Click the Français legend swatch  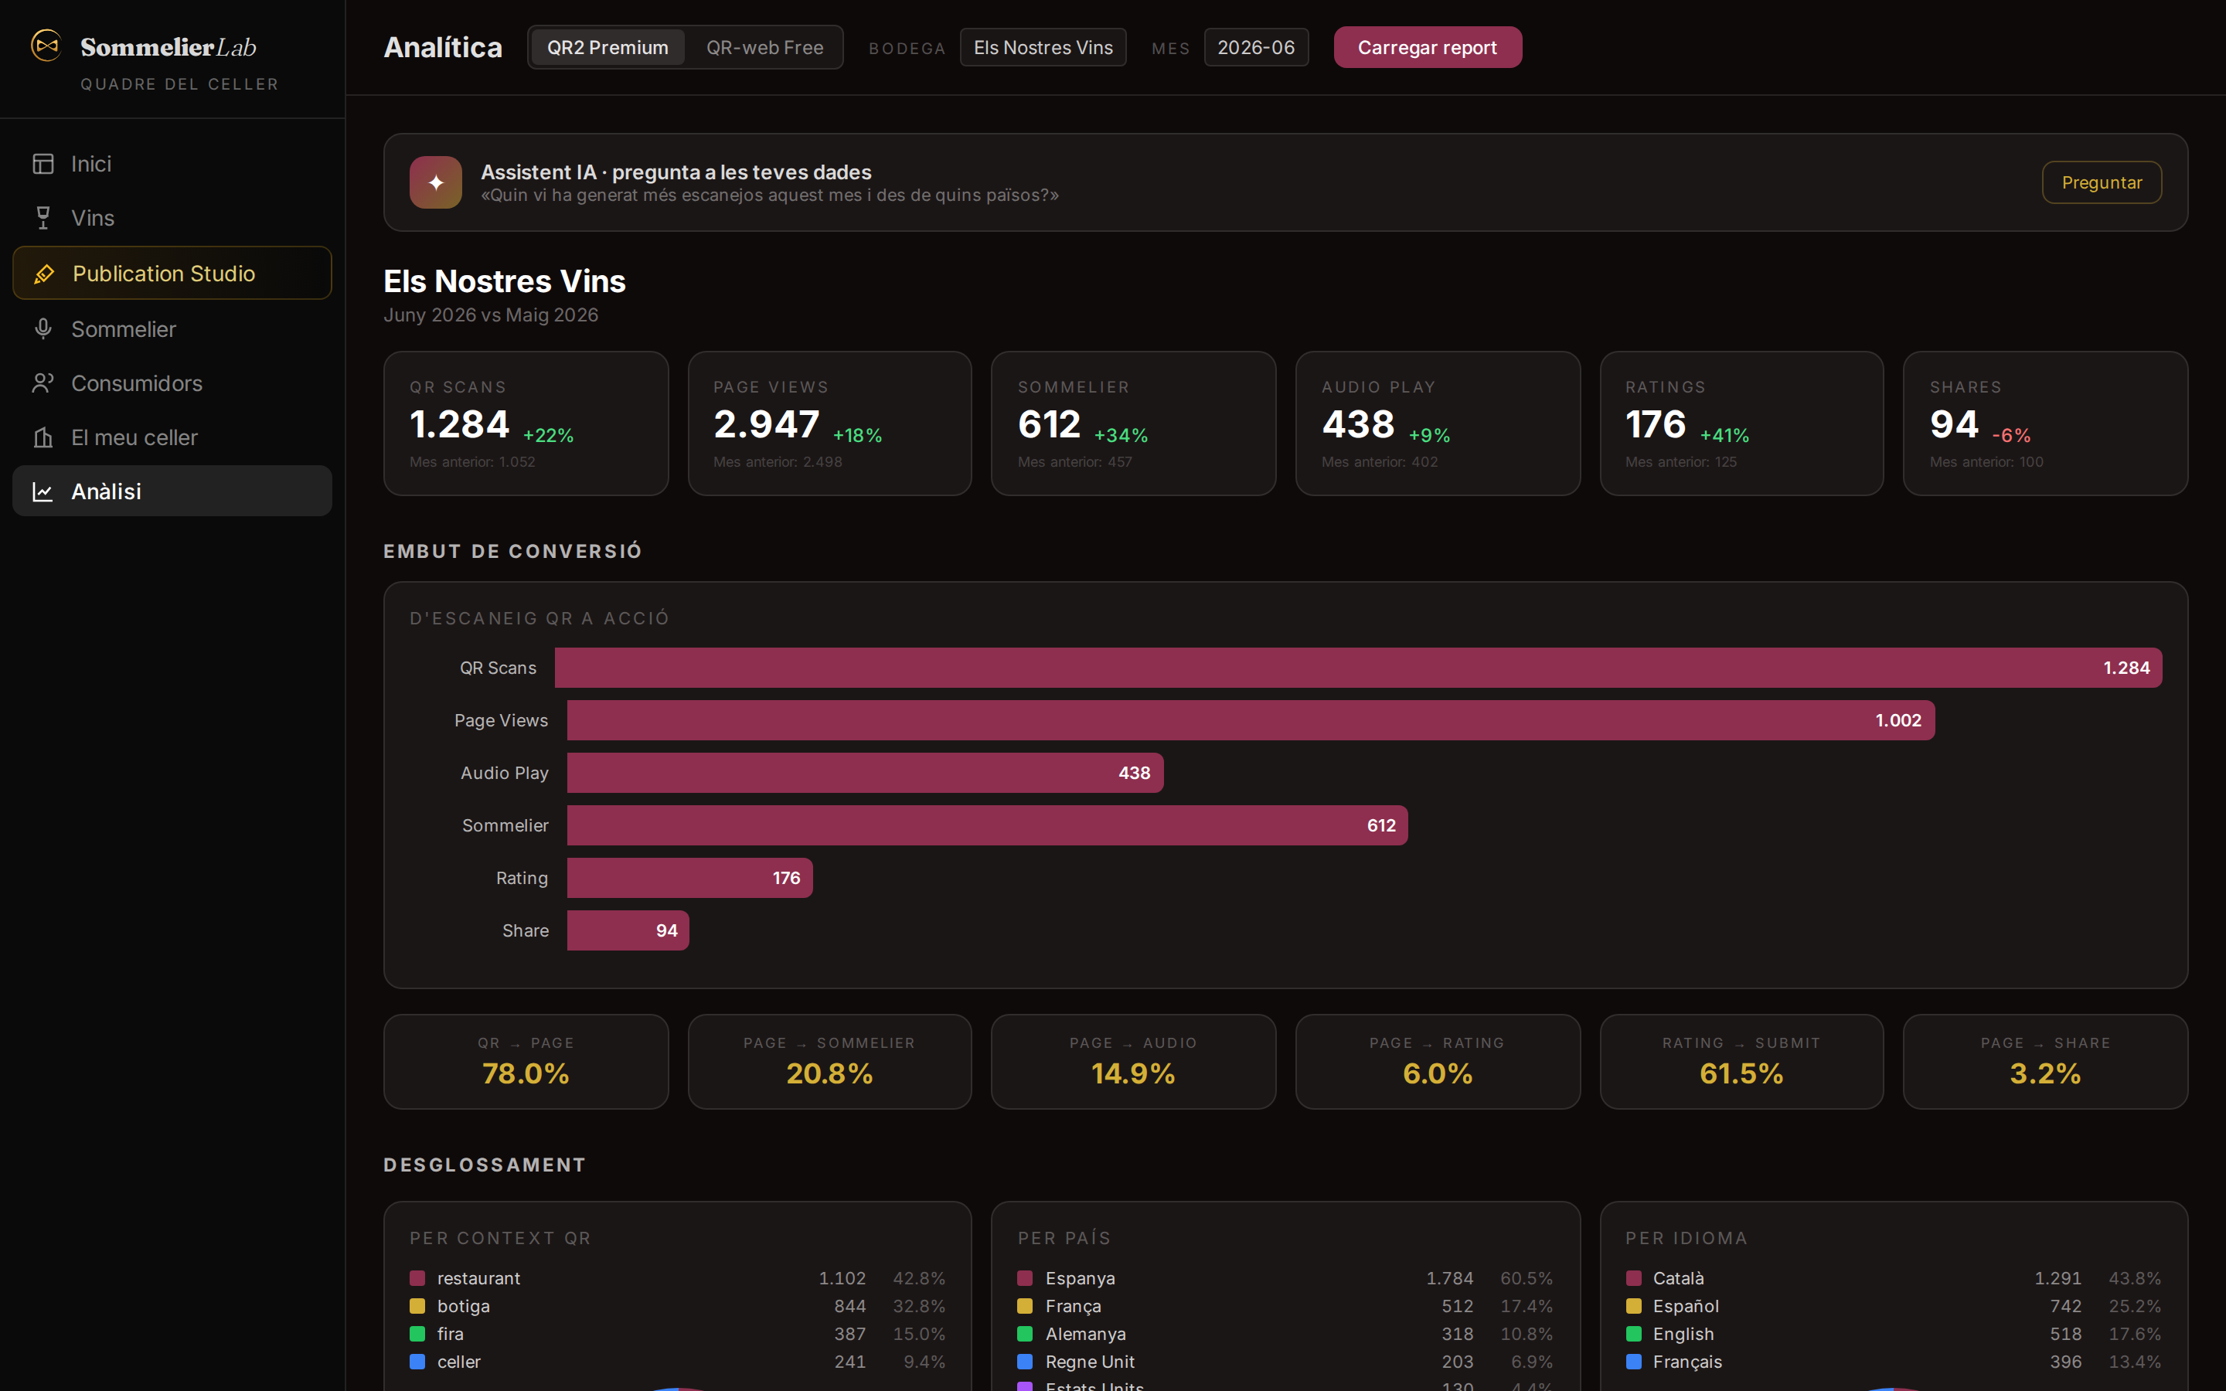[1634, 1361]
